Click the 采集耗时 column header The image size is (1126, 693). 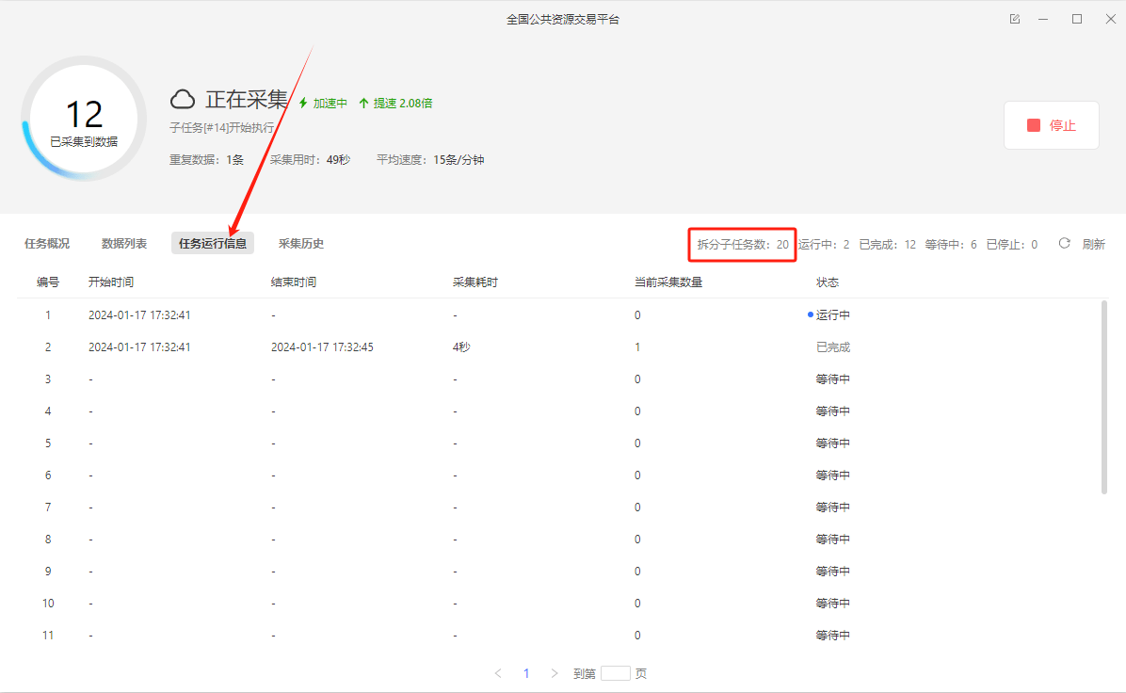pos(475,282)
